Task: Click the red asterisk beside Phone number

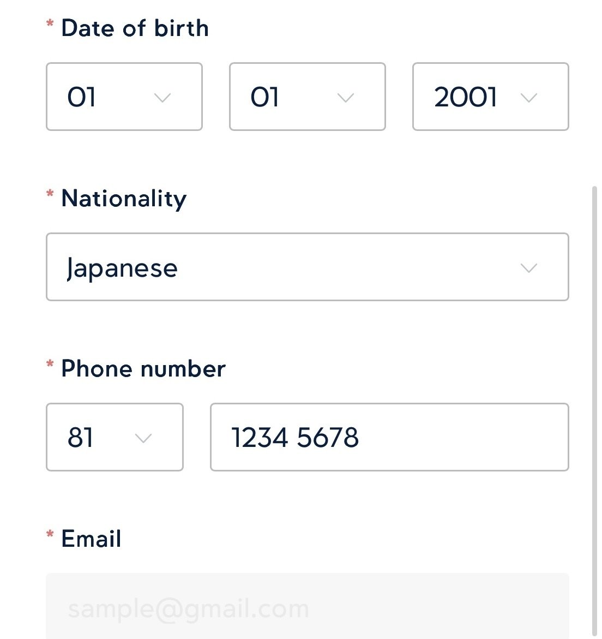Action: click(50, 365)
